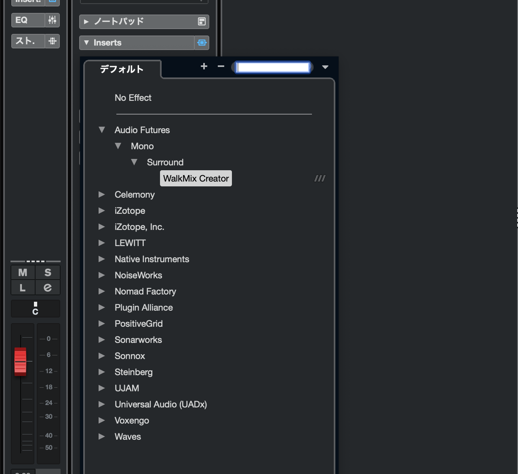Toggle the Listen L button
Image resolution: width=518 pixels, height=474 pixels.
tap(23, 288)
